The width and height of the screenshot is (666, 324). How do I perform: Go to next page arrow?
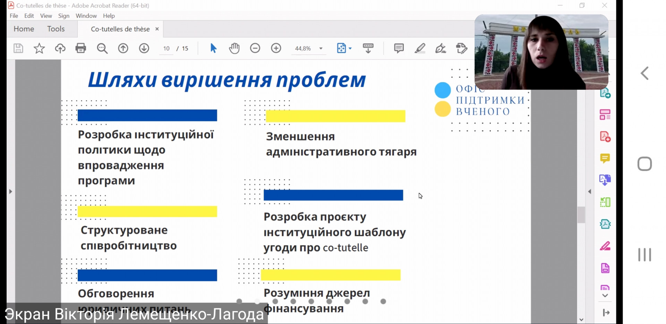pyautogui.click(x=144, y=48)
